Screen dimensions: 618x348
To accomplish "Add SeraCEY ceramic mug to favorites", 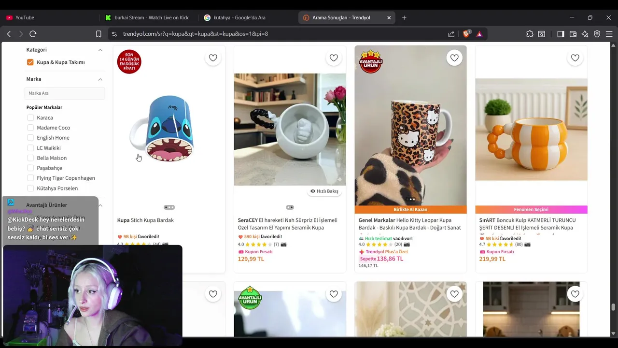I will point(334,58).
